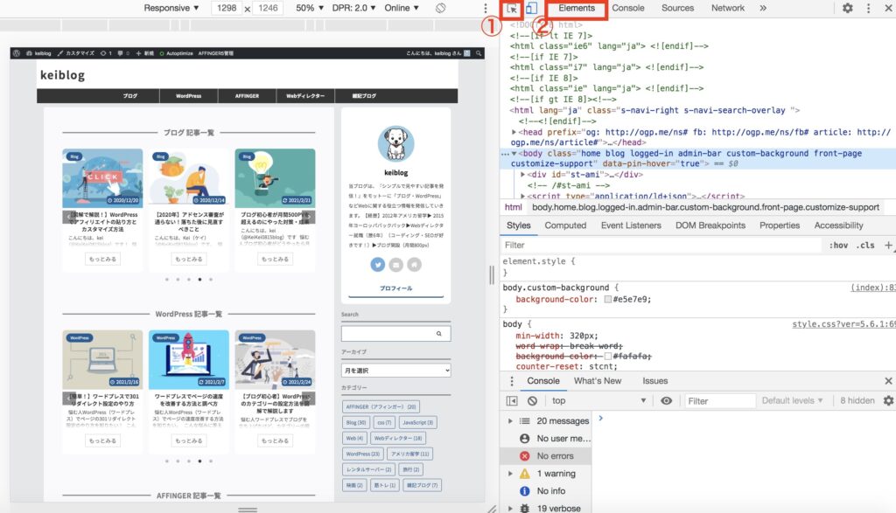Toggle the .cls class editor

pyautogui.click(x=865, y=245)
